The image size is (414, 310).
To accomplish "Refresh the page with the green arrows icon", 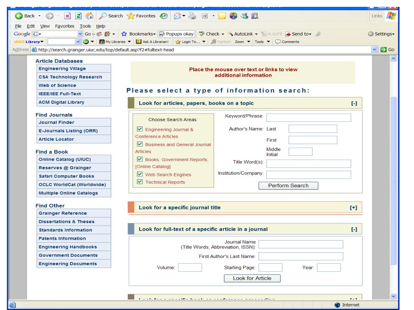I will (78, 16).
